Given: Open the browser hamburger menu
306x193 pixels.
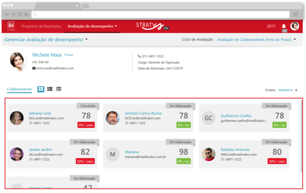Looking at the screenshot, I should pyautogui.click(x=296, y=14).
